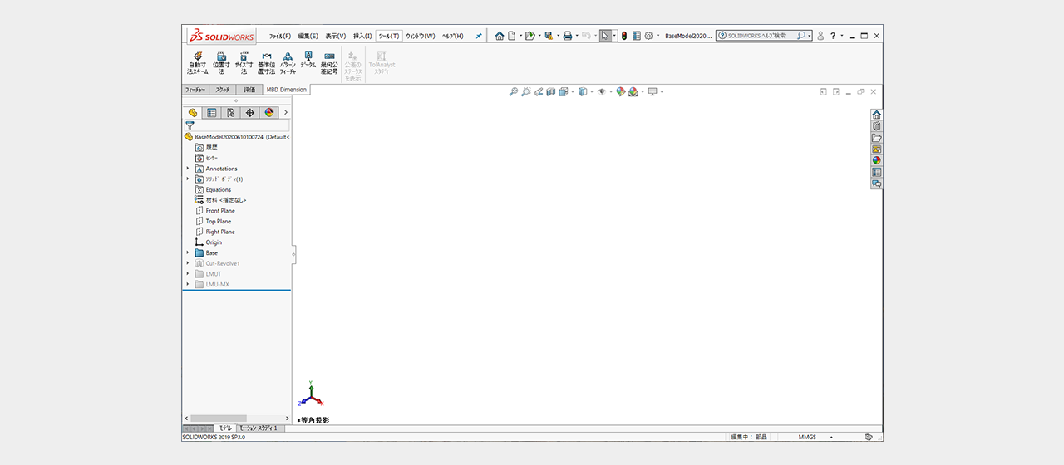1064x465 pixels.
Task: Click the Geometric Tolerance (幾何公差記号) tool
Action: point(329,64)
